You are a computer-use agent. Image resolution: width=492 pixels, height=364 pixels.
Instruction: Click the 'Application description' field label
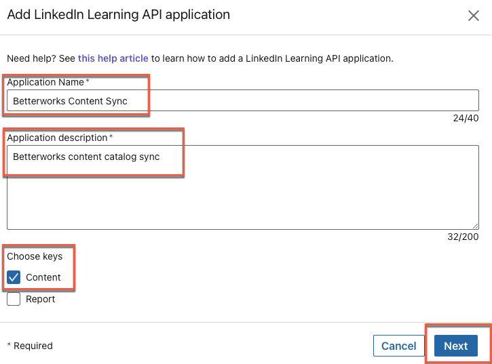pyautogui.click(x=57, y=138)
